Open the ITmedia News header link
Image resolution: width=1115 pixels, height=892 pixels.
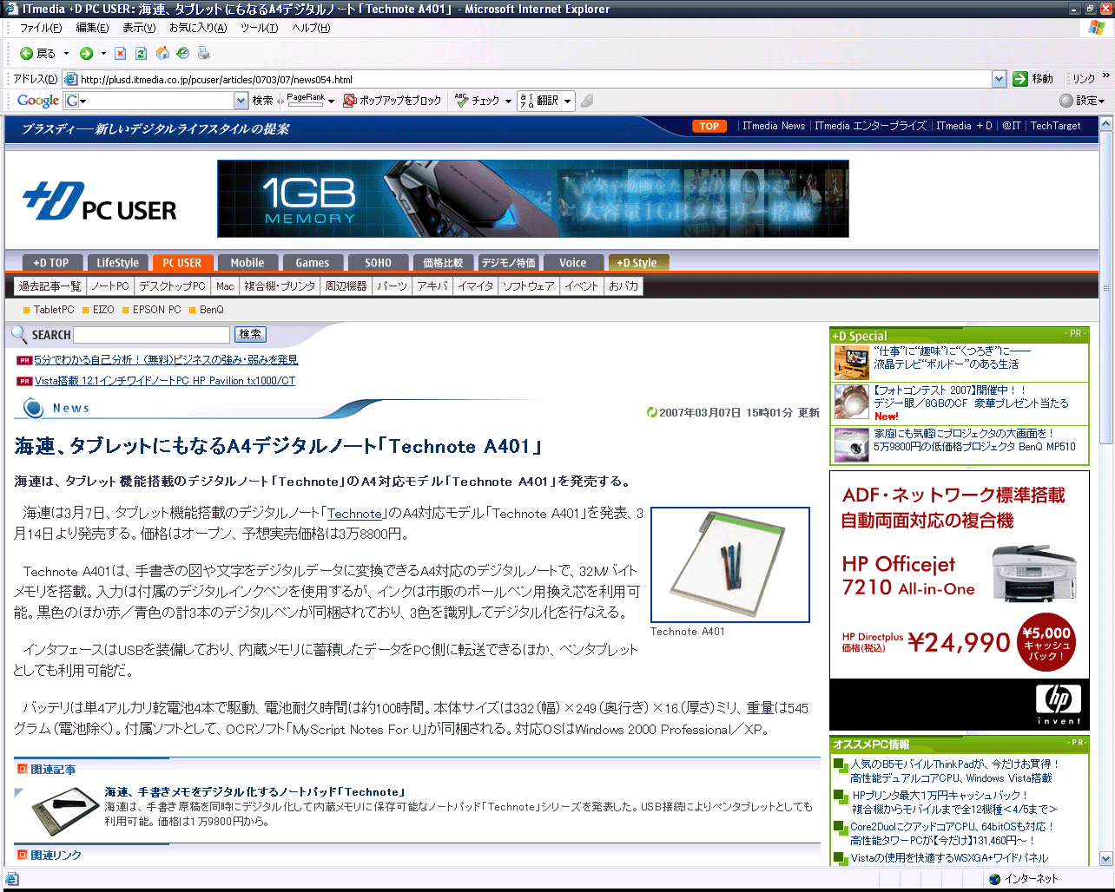(x=774, y=127)
